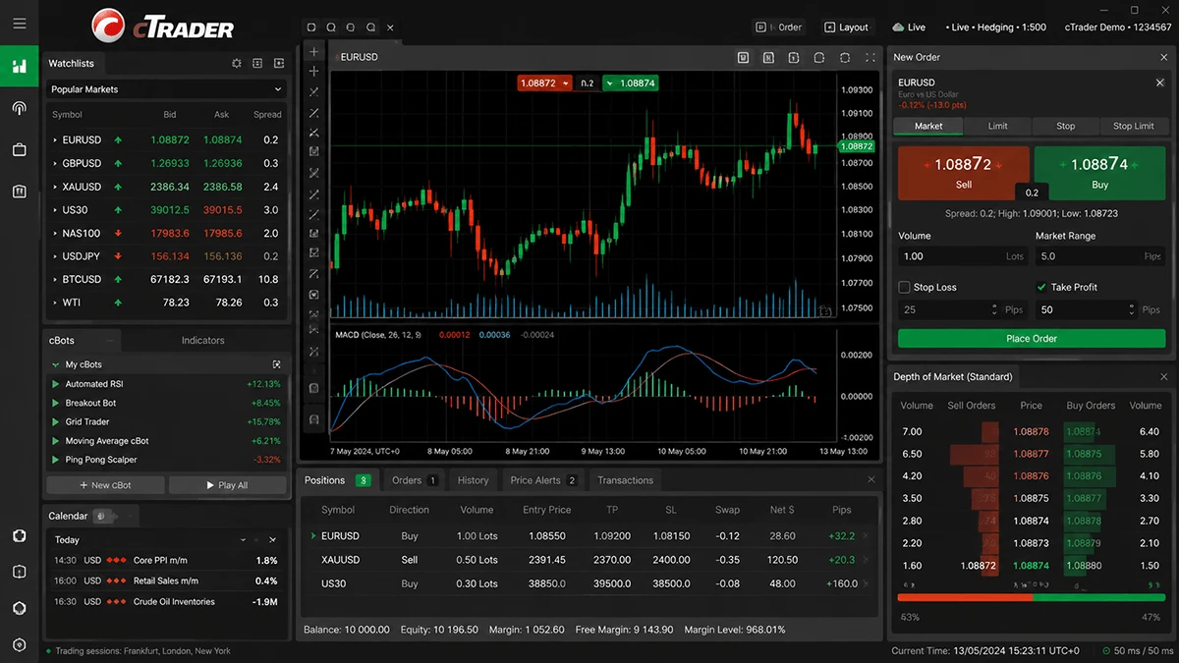Collapse the My cBots group
This screenshot has width=1179, height=663.
point(56,364)
